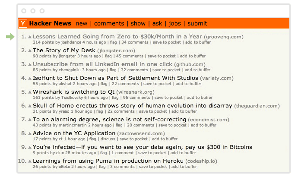Click the 'Hacker News' title
298x177 pixels.
tap(50, 23)
